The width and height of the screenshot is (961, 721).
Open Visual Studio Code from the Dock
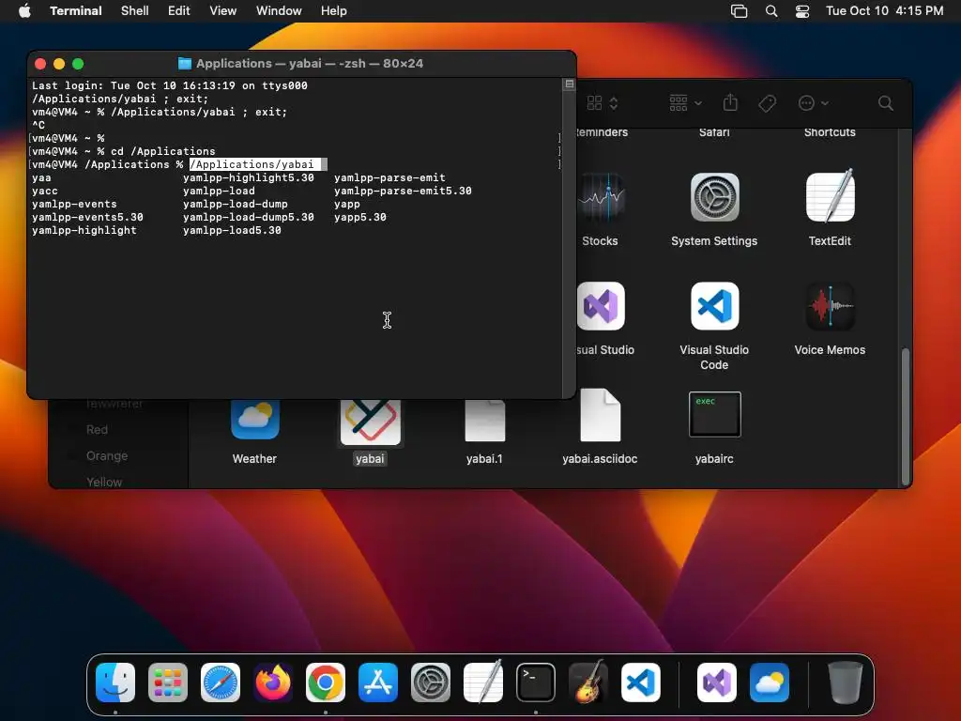pos(640,682)
